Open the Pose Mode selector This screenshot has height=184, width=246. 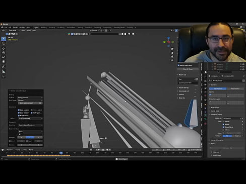tap(13, 31)
